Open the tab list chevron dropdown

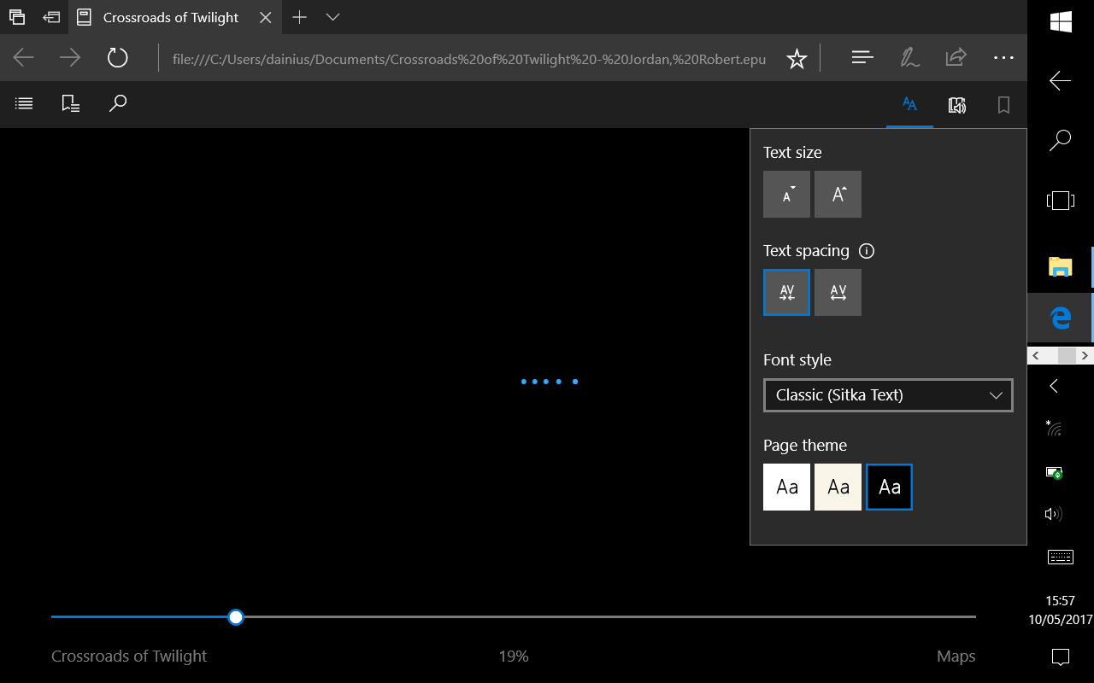[333, 17]
